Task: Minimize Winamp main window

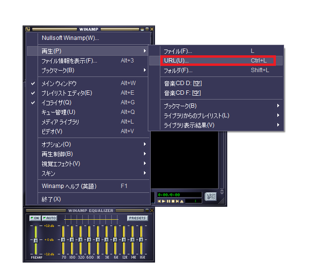Action: click(x=142, y=29)
